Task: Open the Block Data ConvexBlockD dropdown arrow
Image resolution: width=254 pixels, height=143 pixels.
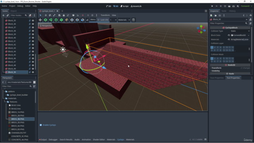Action: 248,35
